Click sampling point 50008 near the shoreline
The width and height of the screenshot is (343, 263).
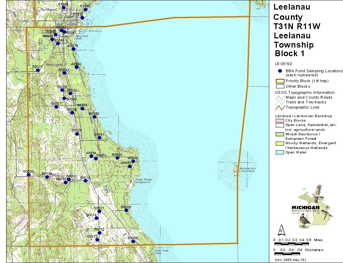[x=133, y=241]
